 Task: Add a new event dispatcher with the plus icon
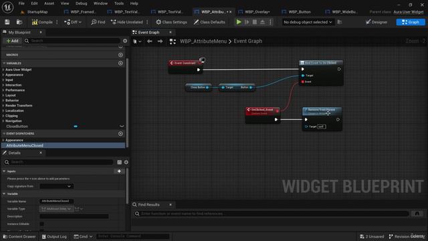click(120, 134)
